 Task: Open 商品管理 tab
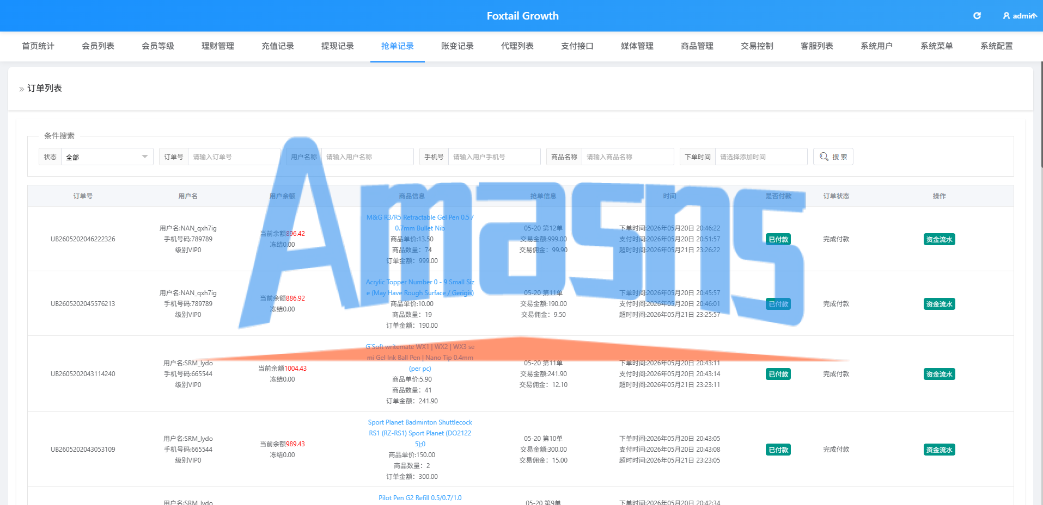pyautogui.click(x=697, y=46)
